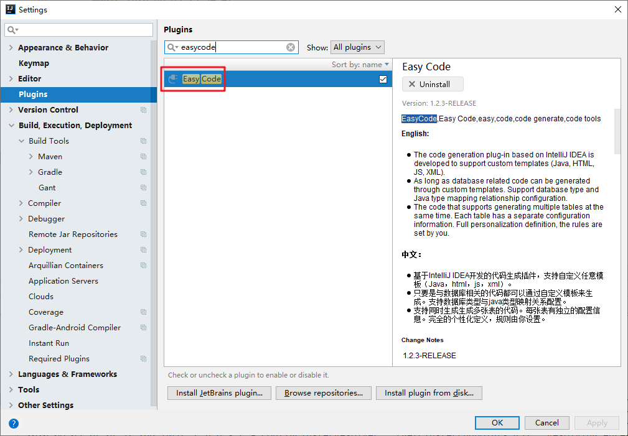628x436 pixels.
Task: Collapse Build, Execution, Deployment section
Action: [x=11, y=125]
